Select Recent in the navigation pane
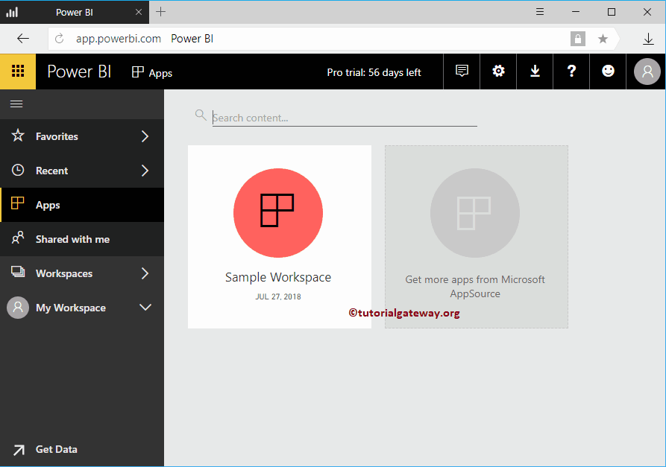This screenshot has height=467, width=666. click(82, 171)
